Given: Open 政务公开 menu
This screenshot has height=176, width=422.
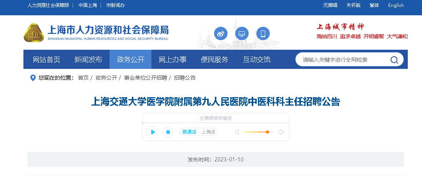Looking at the screenshot, I should click(x=131, y=59).
